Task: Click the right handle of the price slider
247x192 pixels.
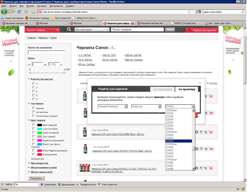Action: [64, 73]
